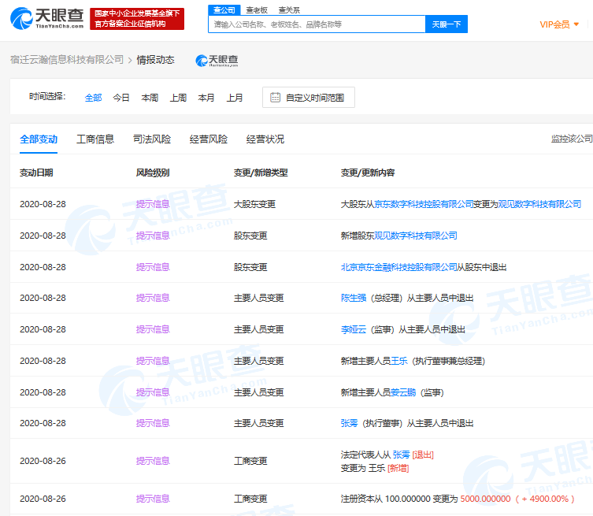The image size is (593, 516).
Task: Switch to the 工商信息 tab
Action: (95, 139)
